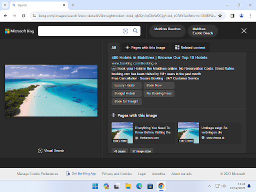The width and height of the screenshot is (256, 192).
Task: Open www.booking.com/Booking URL link
Action: coord(132,63)
